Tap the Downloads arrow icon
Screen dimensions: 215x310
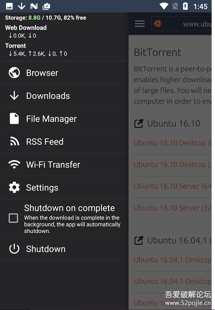pyautogui.click(x=14, y=96)
